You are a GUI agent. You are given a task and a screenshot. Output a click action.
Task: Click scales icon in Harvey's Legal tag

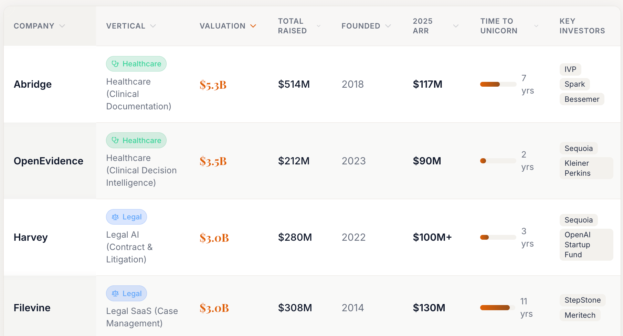click(115, 217)
